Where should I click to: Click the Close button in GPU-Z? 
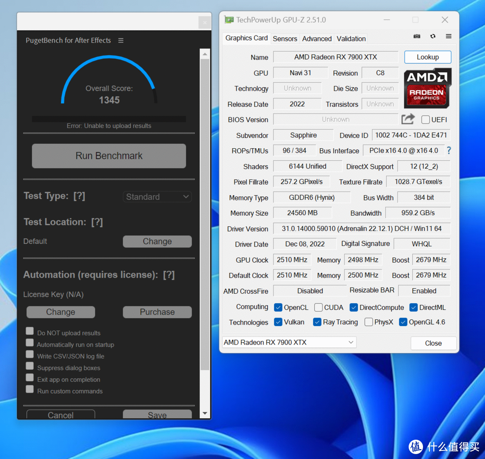pyautogui.click(x=433, y=343)
